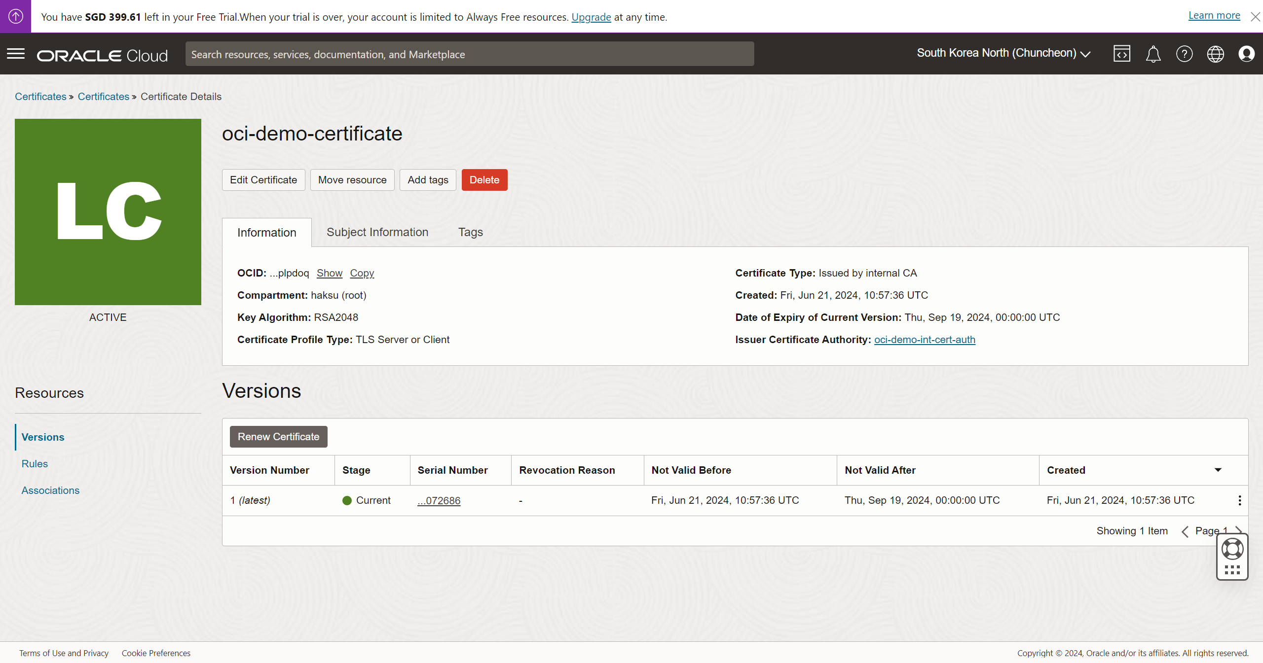Open Cloud Shell developer tools icon
The image size is (1263, 663).
pyautogui.click(x=1121, y=54)
